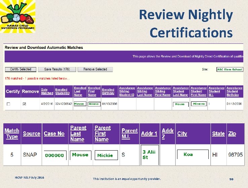
Task: Click the Match Type column header
Action: [12, 133]
